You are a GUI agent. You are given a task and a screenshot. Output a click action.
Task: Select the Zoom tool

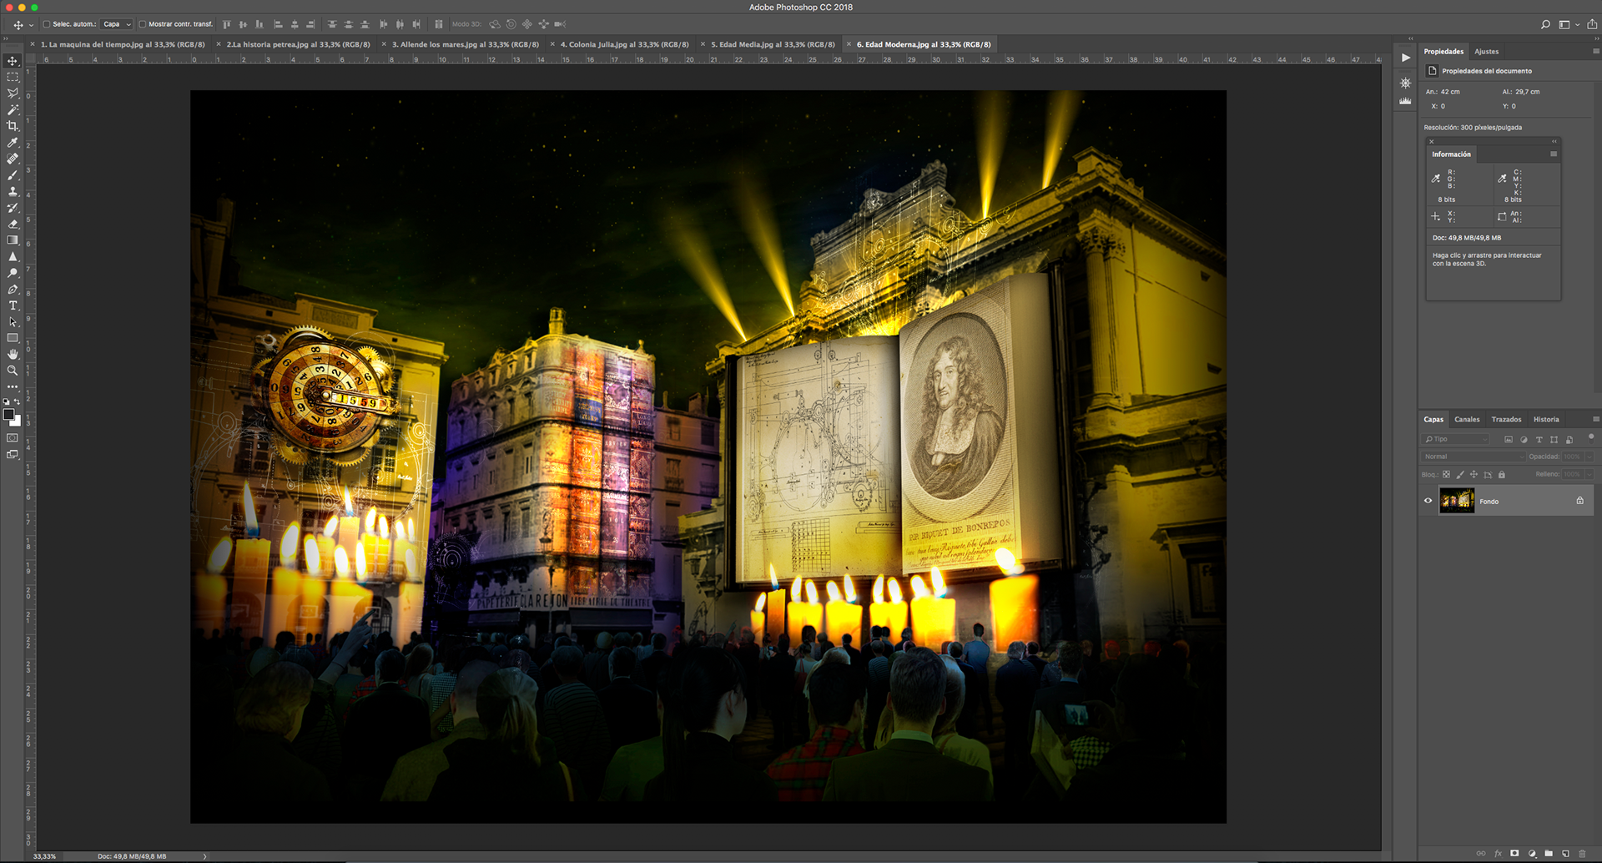coord(13,371)
